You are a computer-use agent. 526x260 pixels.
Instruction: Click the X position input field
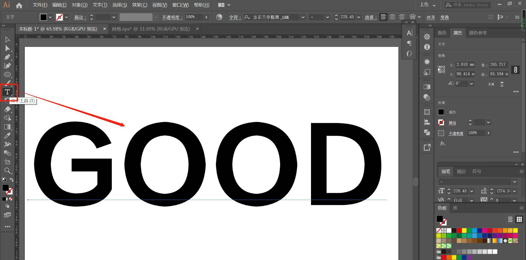click(465, 65)
